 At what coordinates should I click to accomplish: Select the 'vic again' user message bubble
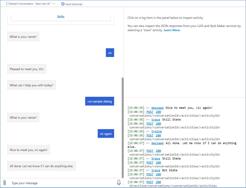pos(106,134)
